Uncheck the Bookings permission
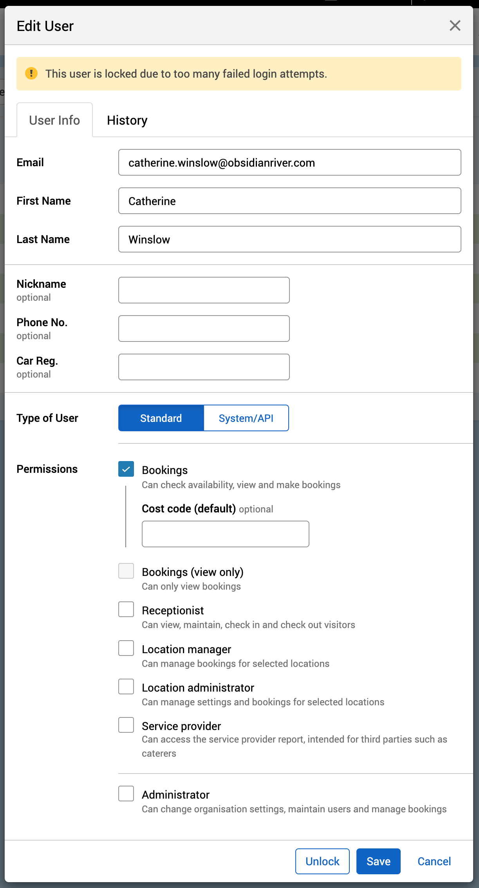The width and height of the screenshot is (479, 888). coord(126,469)
